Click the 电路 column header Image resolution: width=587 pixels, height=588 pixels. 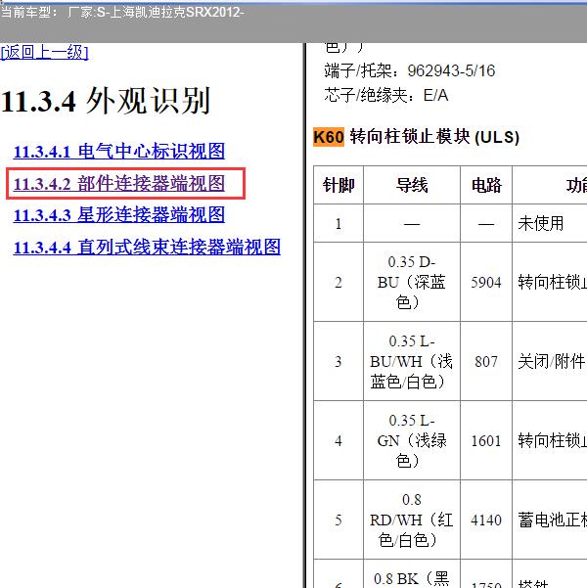coord(486,185)
